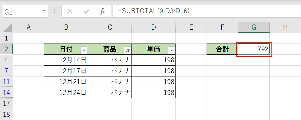This screenshot has height=120, width=301.
Task: Select the cell 12月21日
Action: (x=66, y=82)
